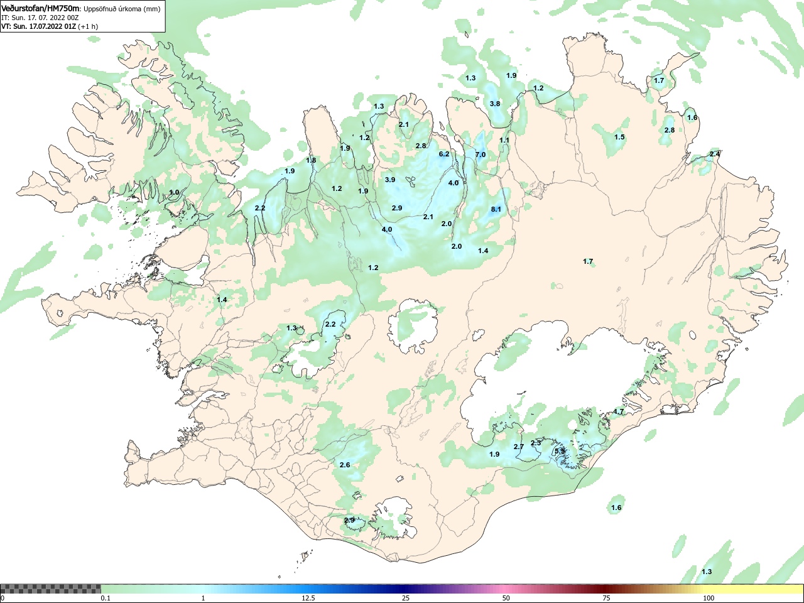Click the 2.3 precipitation value

pos(536,443)
